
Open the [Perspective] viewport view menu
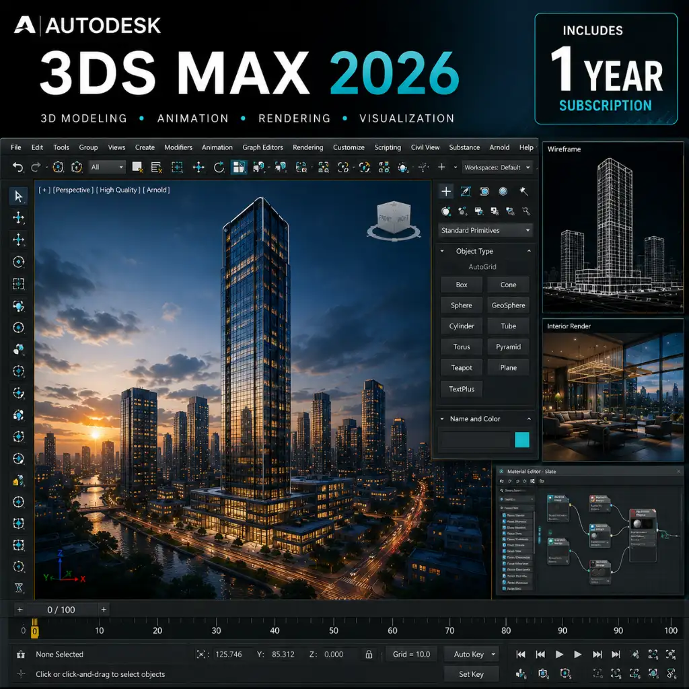73,190
